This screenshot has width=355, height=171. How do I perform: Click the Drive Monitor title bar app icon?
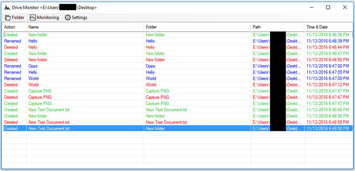pyautogui.click(x=7, y=8)
